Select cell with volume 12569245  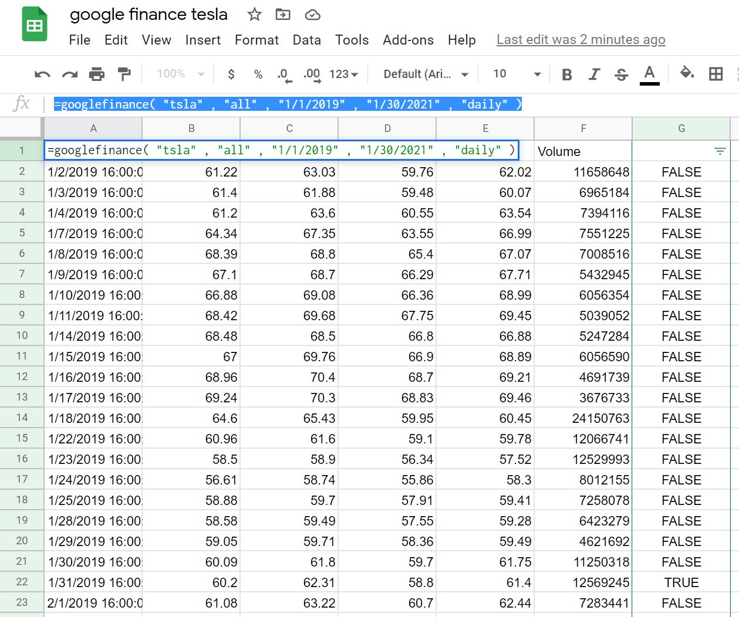(x=583, y=582)
